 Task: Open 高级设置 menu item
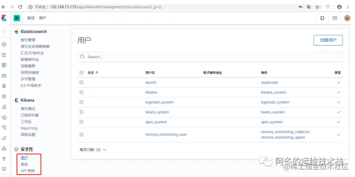(x=28, y=135)
